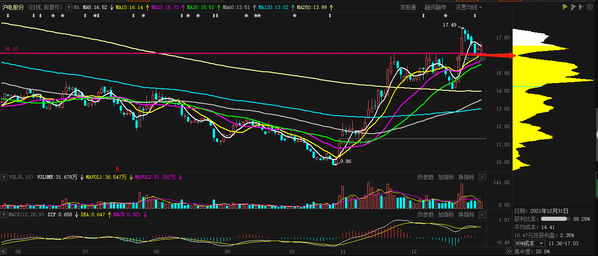
Task: Click the MA indicator help question mark
Action: (x=69, y=8)
